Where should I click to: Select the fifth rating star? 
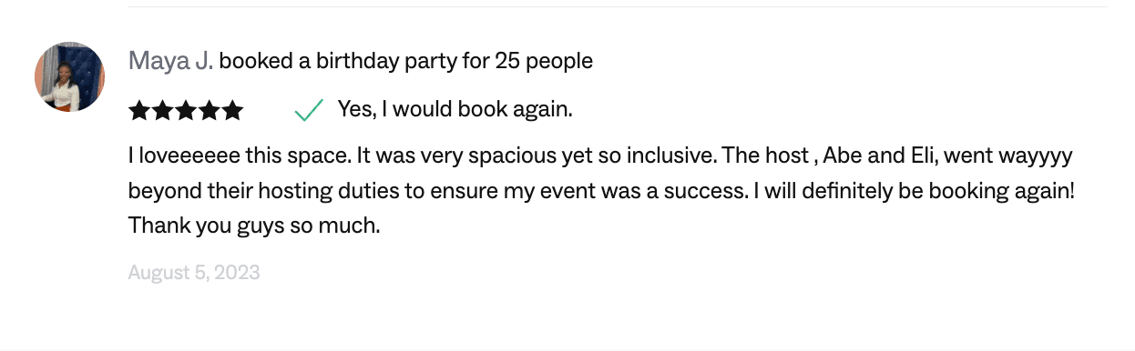tap(233, 111)
